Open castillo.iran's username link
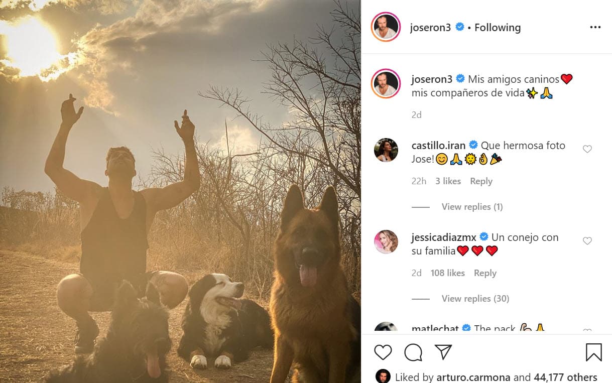The width and height of the screenshot is (612, 383). [438, 145]
